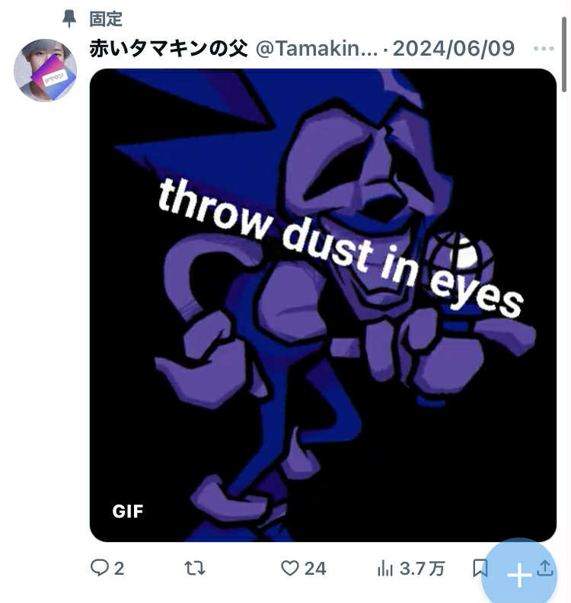Image resolution: width=571 pixels, height=603 pixels.
Task: Like the post with the heart icon
Action: 290,568
